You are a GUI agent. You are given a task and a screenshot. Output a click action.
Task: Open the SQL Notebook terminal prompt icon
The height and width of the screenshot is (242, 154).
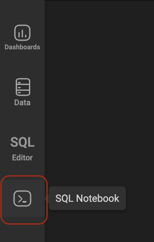point(22,198)
